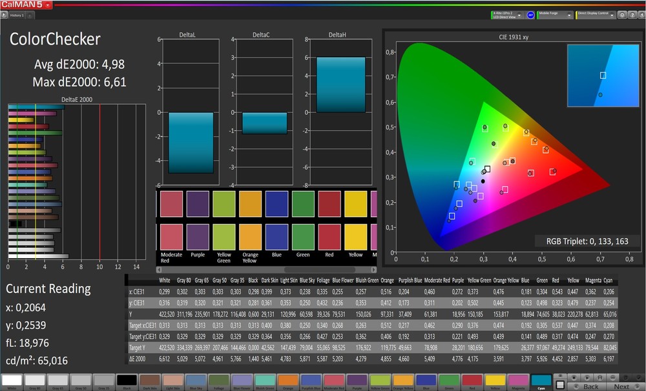
Task: Select the Dark Skin patch at bottom
Action: point(150,381)
